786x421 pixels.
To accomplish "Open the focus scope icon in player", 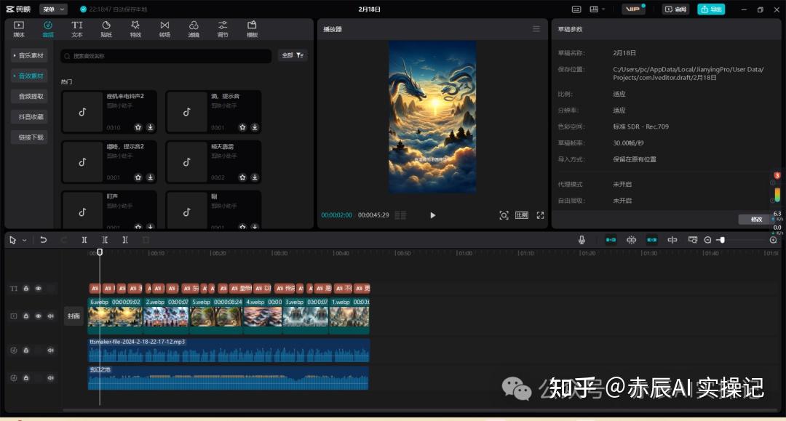I will pyautogui.click(x=504, y=215).
